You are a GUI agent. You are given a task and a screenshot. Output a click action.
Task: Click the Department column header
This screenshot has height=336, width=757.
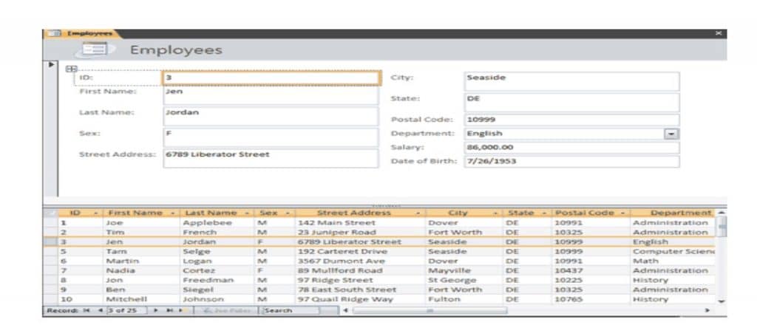(x=673, y=213)
